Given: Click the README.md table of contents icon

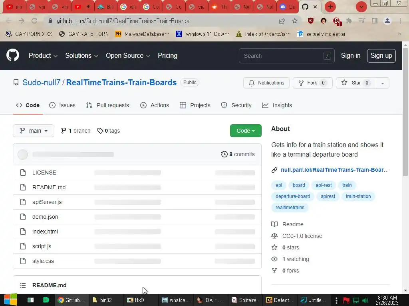Looking at the screenshot, I should [x=23, y=285].
